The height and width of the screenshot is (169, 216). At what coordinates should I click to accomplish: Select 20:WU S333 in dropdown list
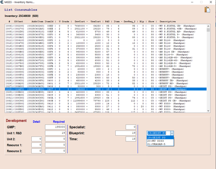click(160, 141)
